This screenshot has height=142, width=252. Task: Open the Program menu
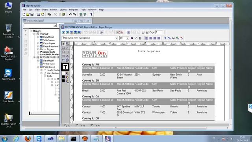73,9
